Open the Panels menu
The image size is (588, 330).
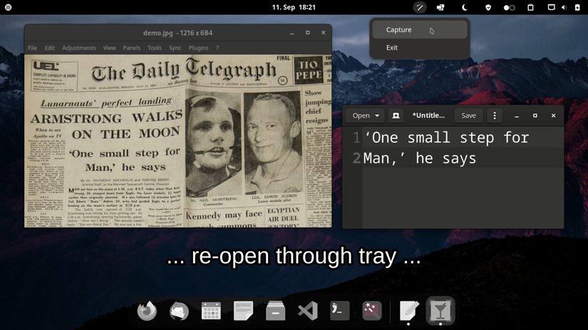tap(132, 48)
